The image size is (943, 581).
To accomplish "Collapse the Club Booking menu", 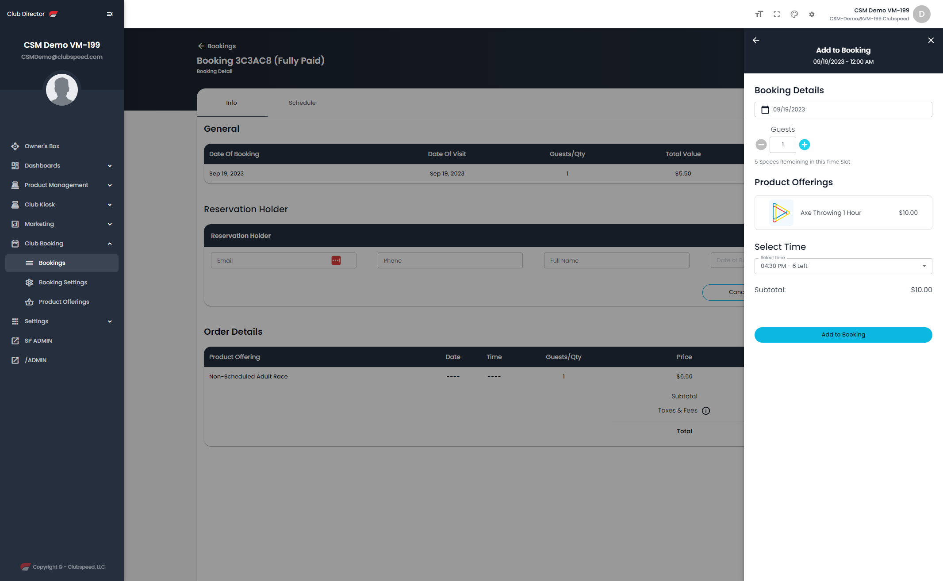I will point(62,243).
